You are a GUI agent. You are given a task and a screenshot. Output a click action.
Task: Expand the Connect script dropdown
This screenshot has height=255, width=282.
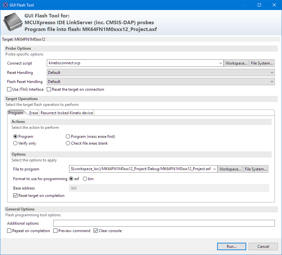click(x=220, y=63)
